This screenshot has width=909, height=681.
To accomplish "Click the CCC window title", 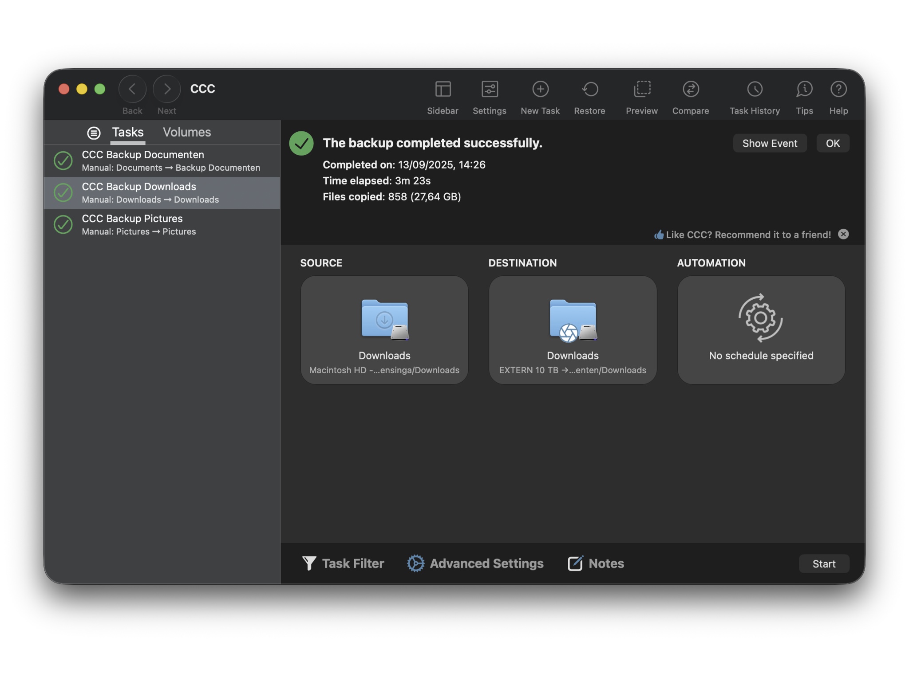I will point(202,89).
